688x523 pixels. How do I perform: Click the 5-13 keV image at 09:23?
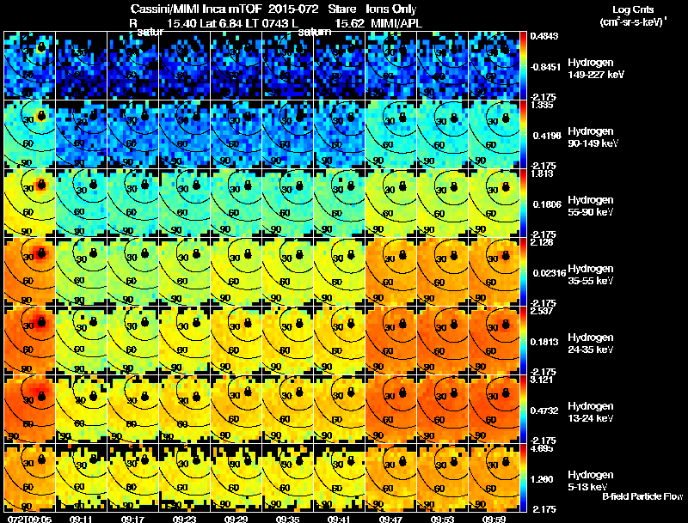coord(184,477)
